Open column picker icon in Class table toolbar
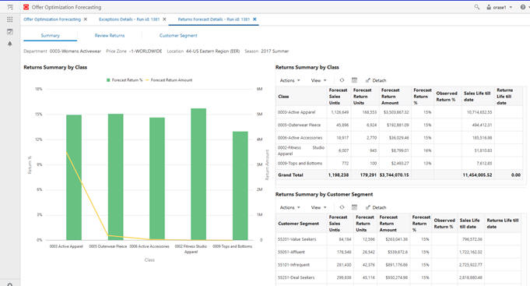Screen dimensions: 530x286 pyautogui.click(x=354, y=80)
